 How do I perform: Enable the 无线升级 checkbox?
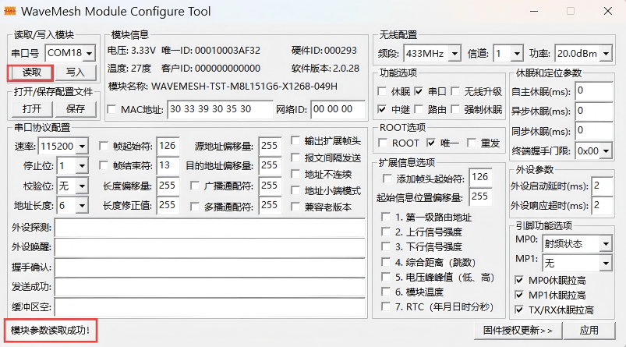[455, 92]
